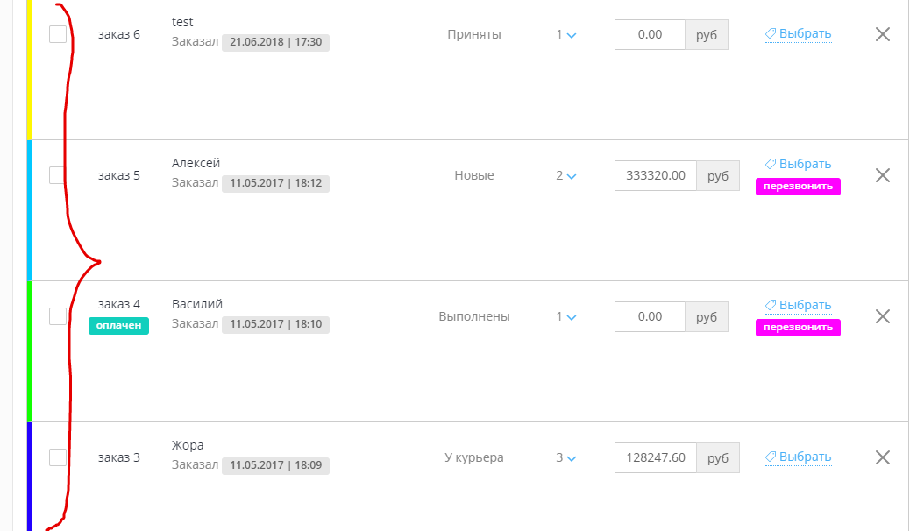Remove order 5 using its X icon
This screenshot has height=531, width=910.
tap(883, 175)
